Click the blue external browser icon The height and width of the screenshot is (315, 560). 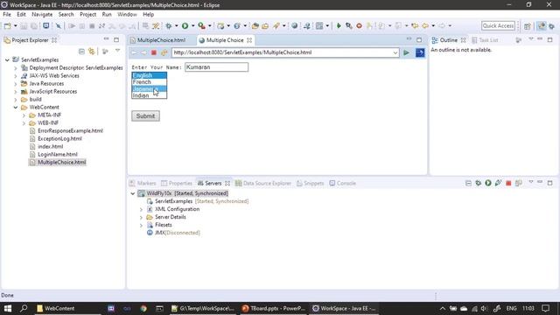point(420,52)
